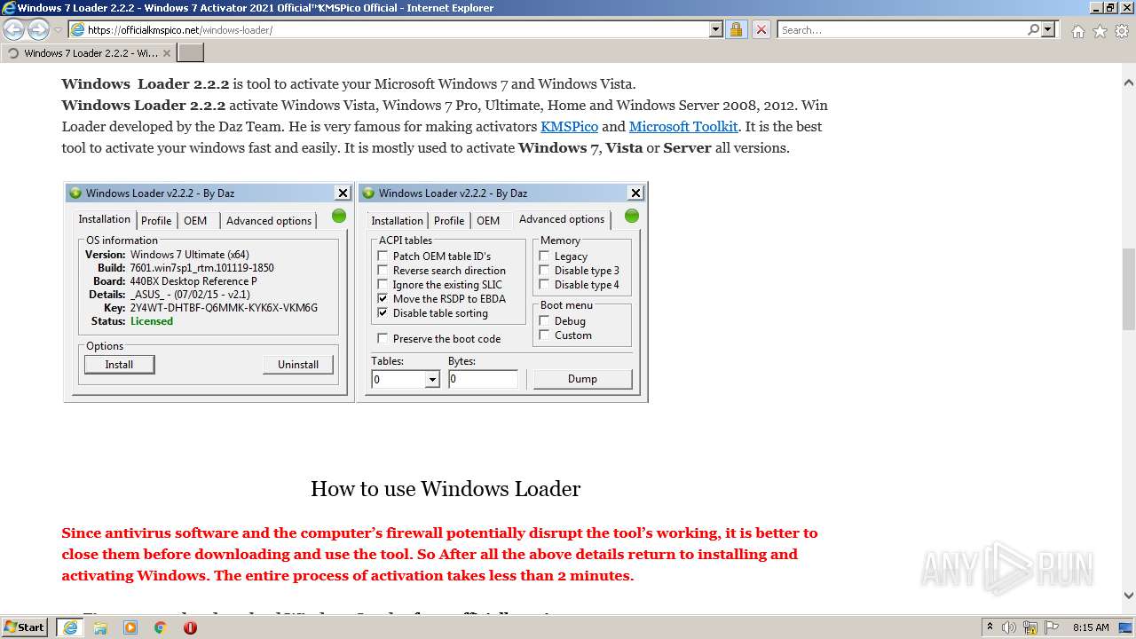This screenshot has height=639, width=1136.
Task: Close the right Windows Loader window
Action: tap(635, 193)
